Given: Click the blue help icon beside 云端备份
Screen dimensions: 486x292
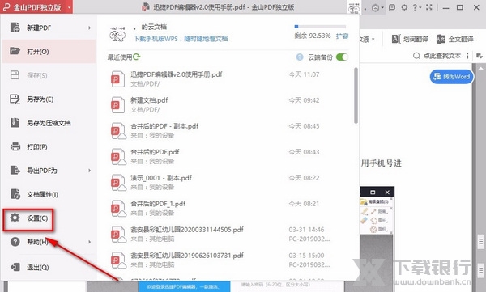Looking at the screenshot, I should click(x=300, y=57).
